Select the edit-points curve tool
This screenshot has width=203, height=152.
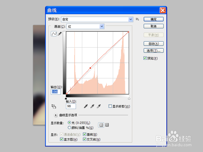click(x=54, y=34)
